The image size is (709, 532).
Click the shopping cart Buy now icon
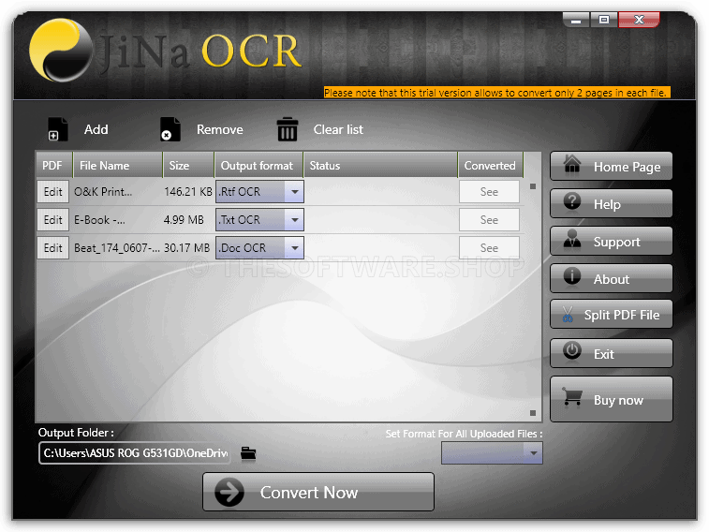tap(572, 397)
